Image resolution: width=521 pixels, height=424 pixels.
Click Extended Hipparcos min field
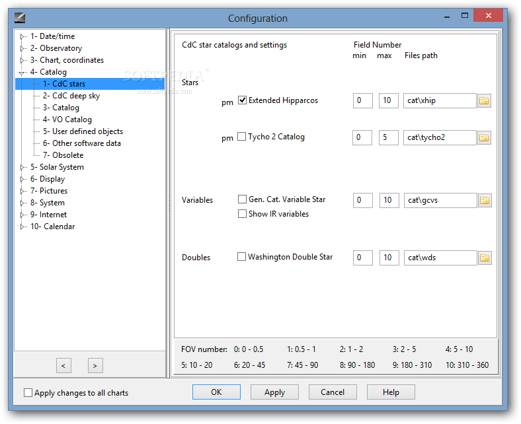tap(363, 100)
